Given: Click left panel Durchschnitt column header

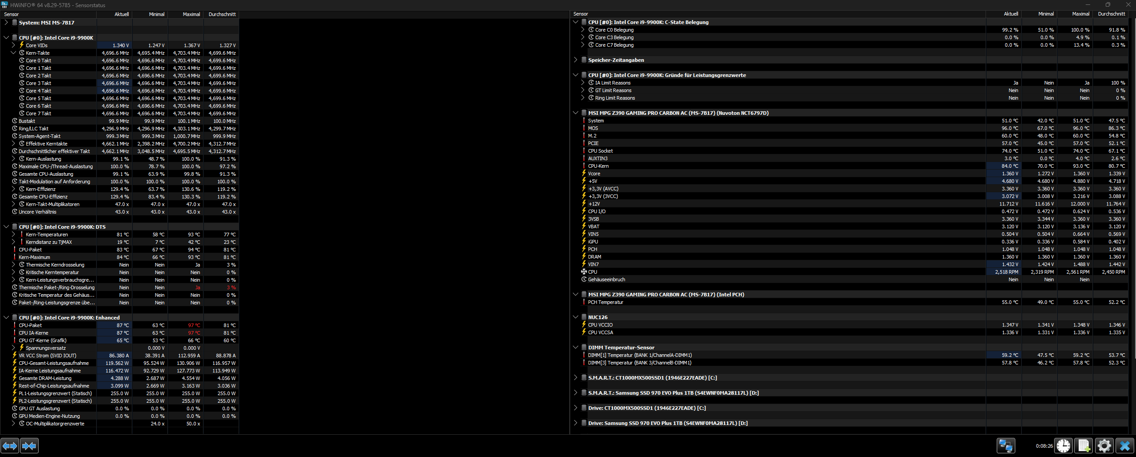Looking at the screenshot, I should [221, 14].
